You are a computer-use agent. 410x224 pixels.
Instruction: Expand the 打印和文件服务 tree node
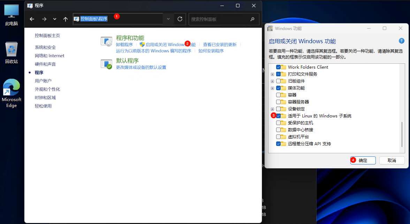click(x=273, y=74)
